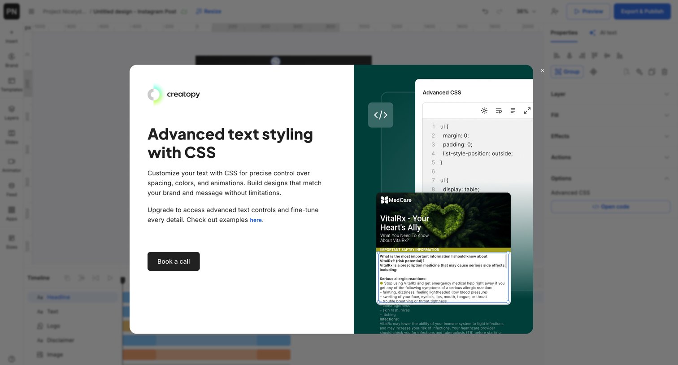Screen dimensions: 678x365
Task: Toggle the light theme sun icon
Action: tap(484, 110)
